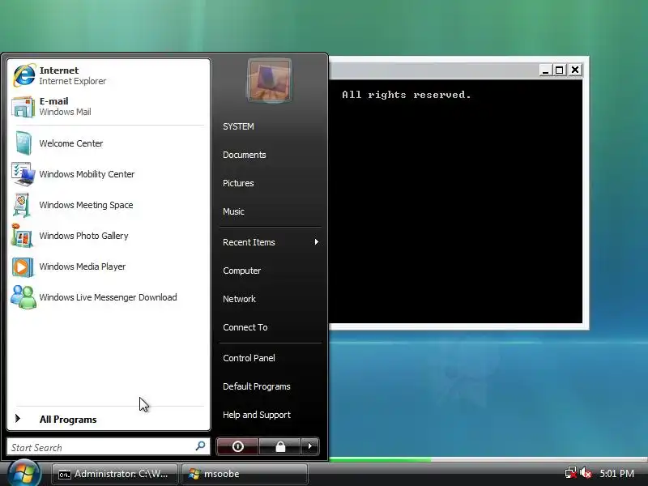Open the Music folder link
Viewport: 648px width, 486px height.
[x=233, y=211]
